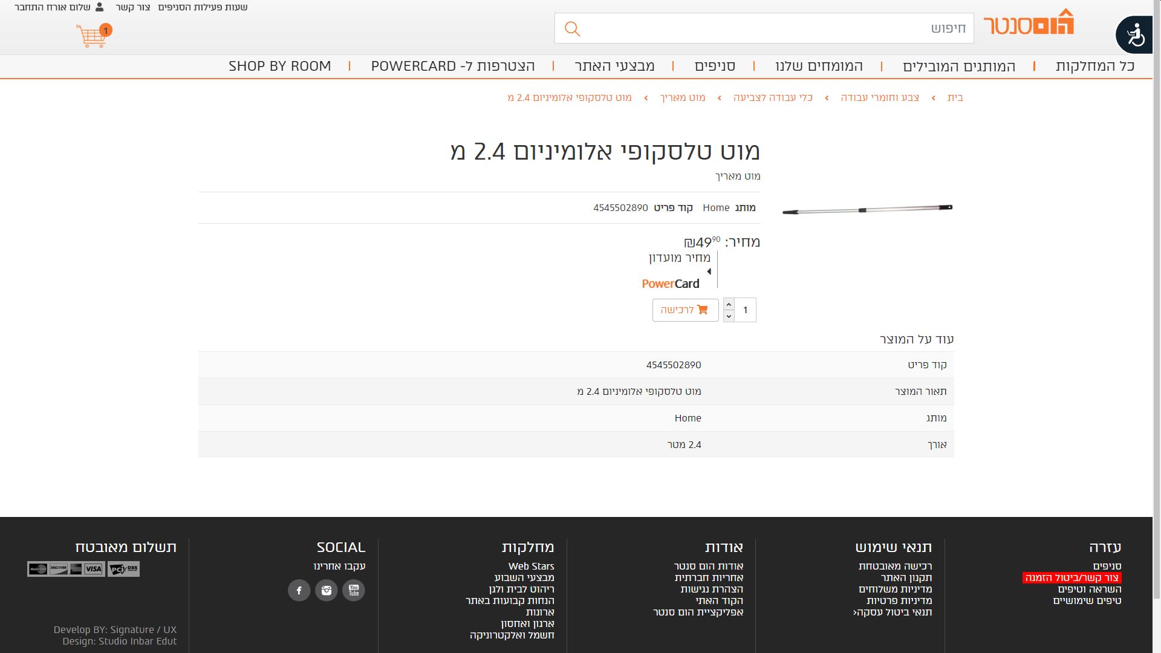The width and height of the screenshot is (1161, 653).
Task: Open the accessibility wheelchair menu
Action: click(1136, 36)
